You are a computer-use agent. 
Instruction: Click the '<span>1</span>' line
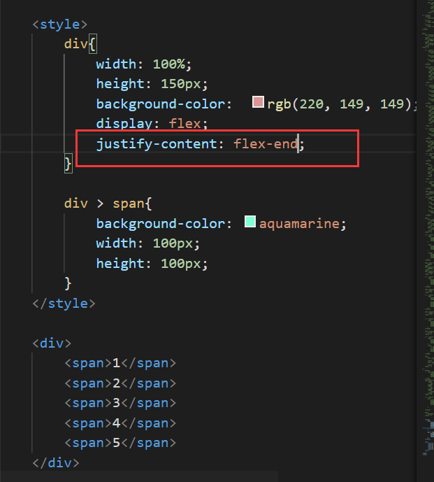[120, 363]
